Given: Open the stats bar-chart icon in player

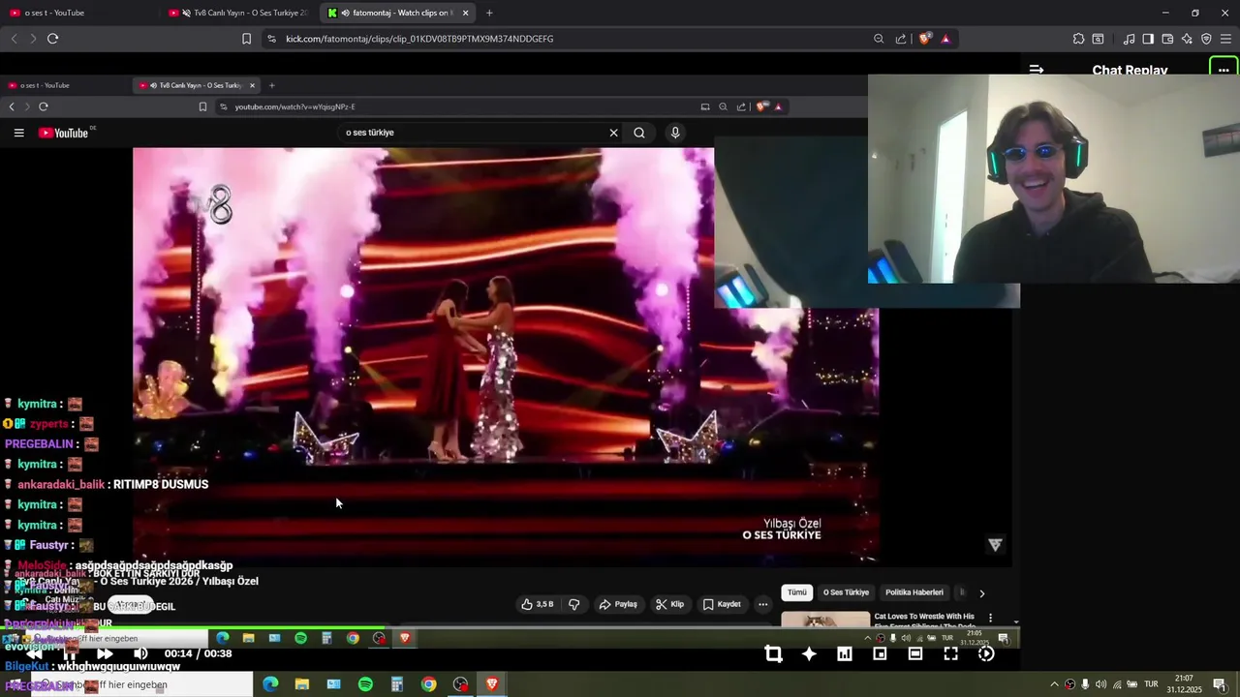Looking at the screenshot, I should [x=845, y=654].
